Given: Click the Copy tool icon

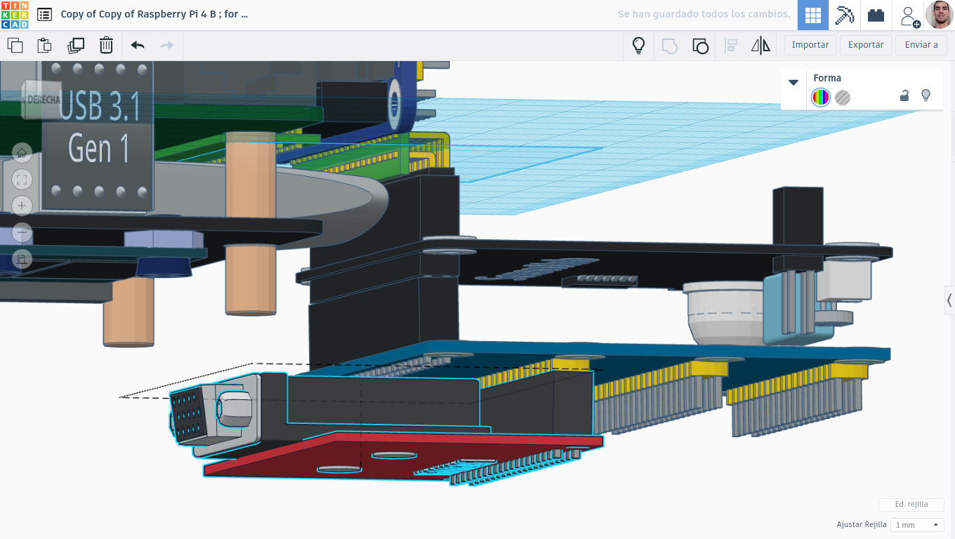Looking at the screenshot, I should (x=15, y=46).
